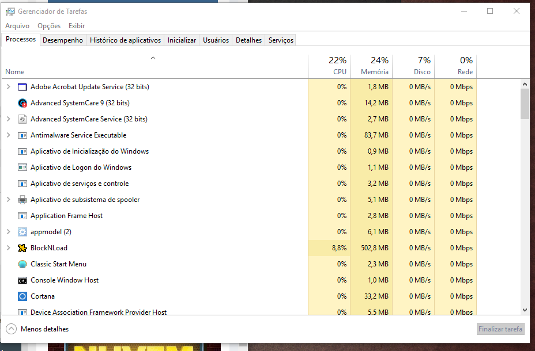535x351 pixels.
Task: Expand Advanced SystemCare Service row
Action: point(9,119)
